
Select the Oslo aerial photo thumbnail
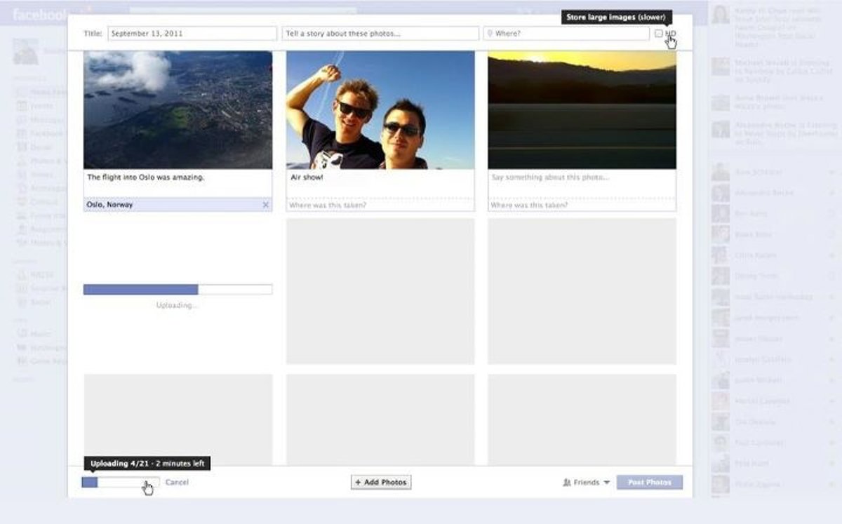point(178,109)
